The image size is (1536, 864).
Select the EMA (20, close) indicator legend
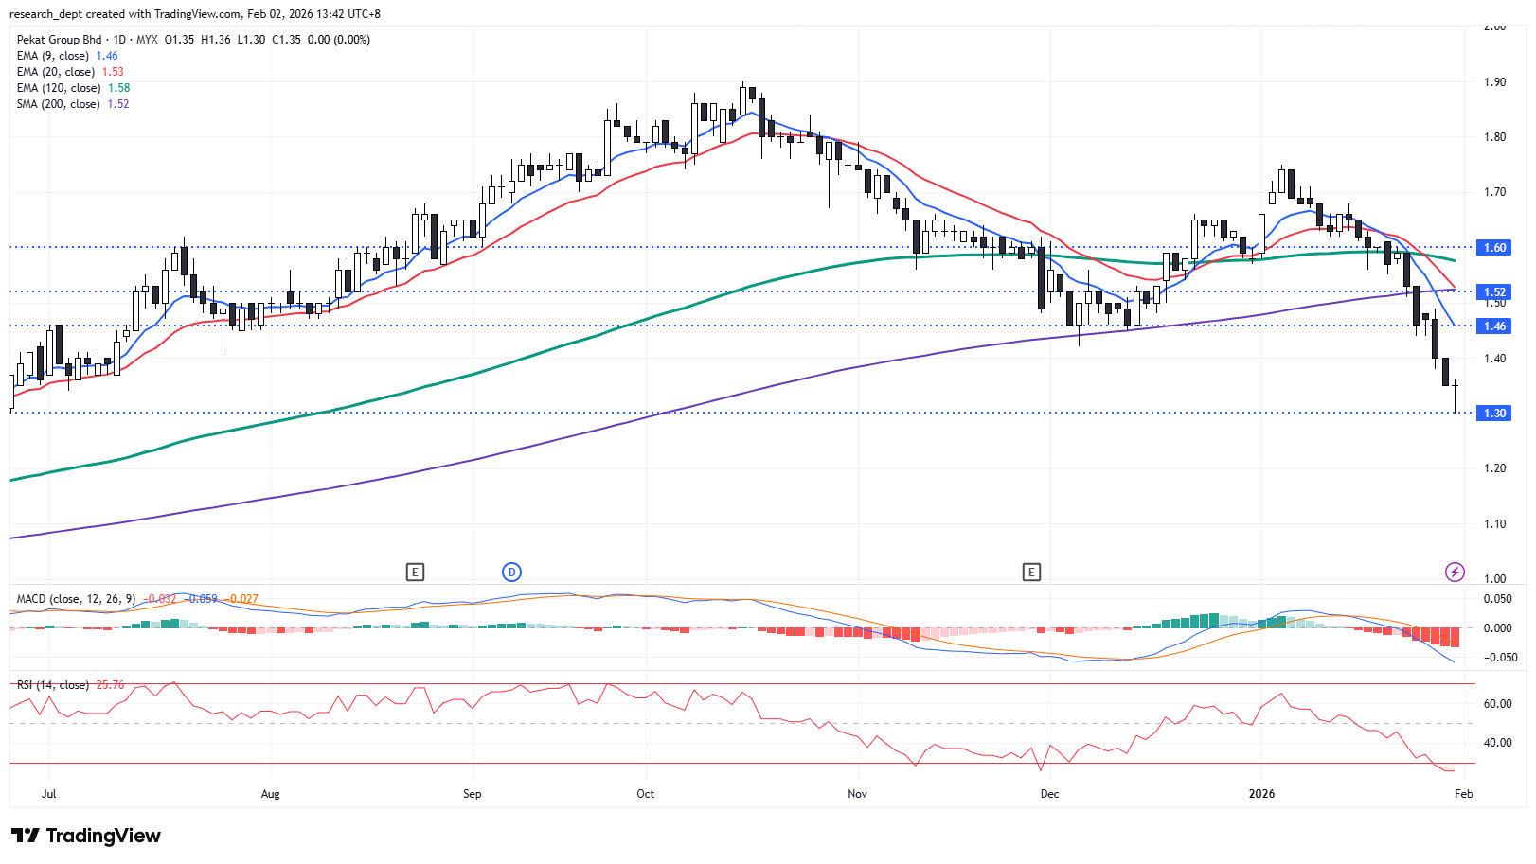[x=56, y=72]
